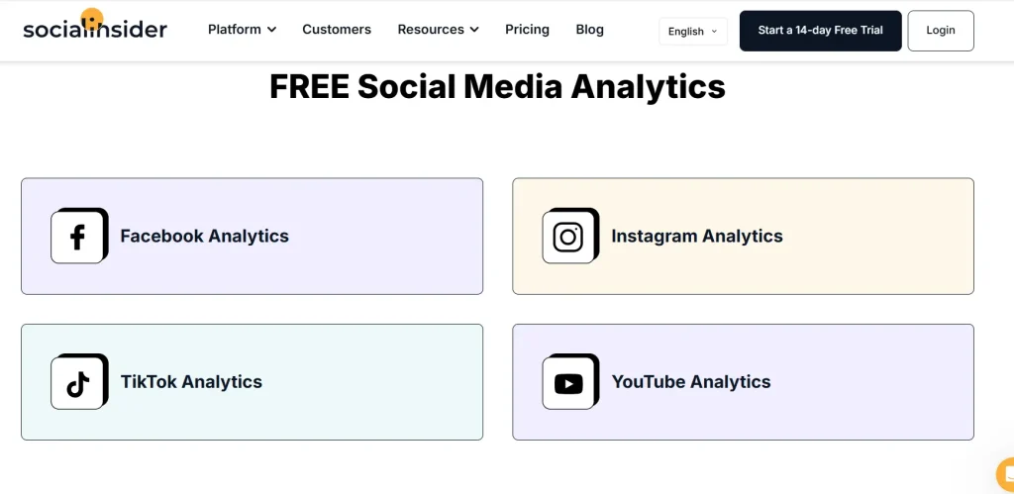Click the Facebook logo icon
Screen dimensions: 1014x494
(x=77, y=237)
